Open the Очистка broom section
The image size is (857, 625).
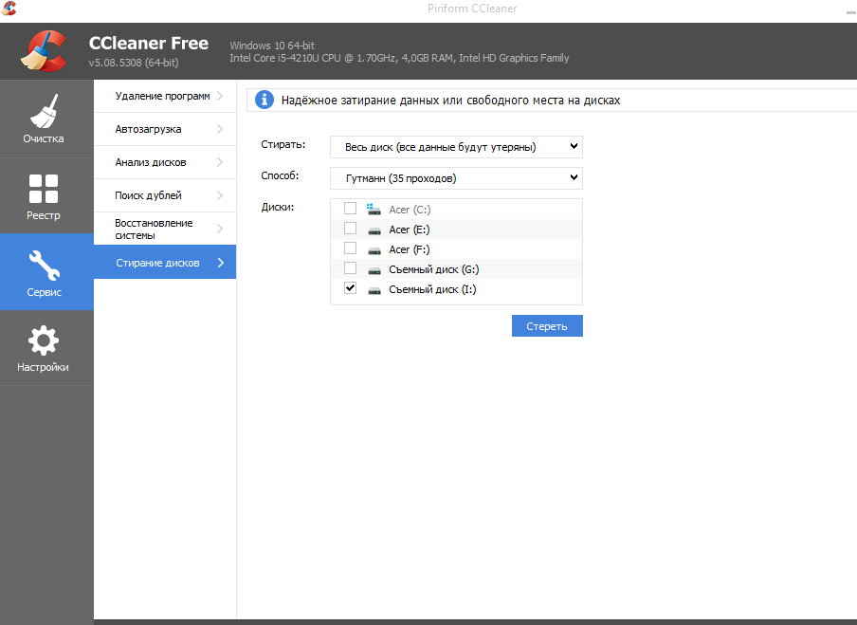pos(45,119)
